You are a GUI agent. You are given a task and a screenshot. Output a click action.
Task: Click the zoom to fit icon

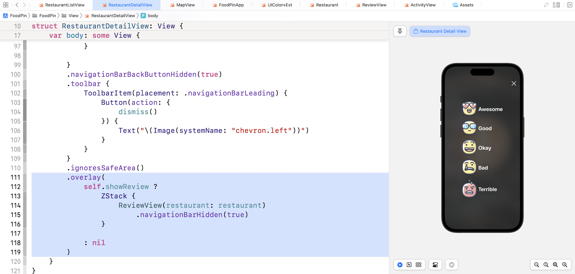click(x=555, y=265)
